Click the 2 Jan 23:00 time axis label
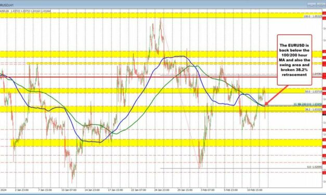This screenshot has width=326, height=195. point(22,190)
